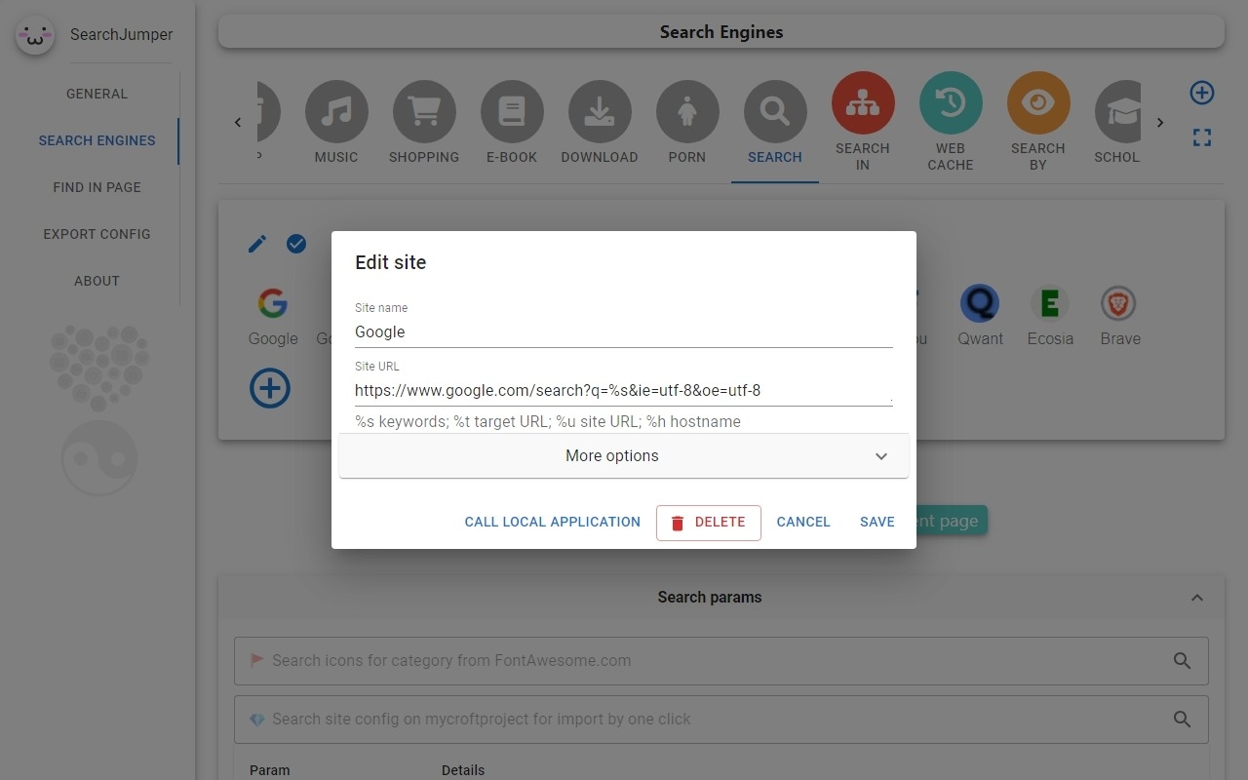Open the E-Book category

512,112
